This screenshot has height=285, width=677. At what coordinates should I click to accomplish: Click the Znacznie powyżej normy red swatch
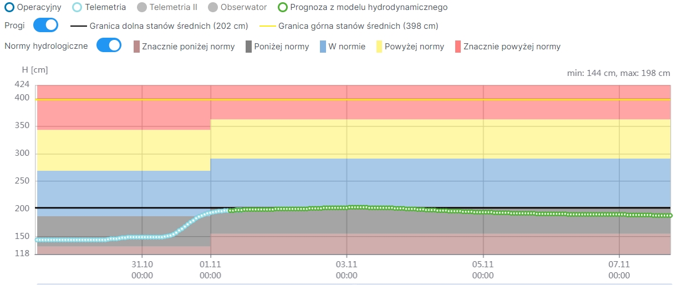click(457, 47)
